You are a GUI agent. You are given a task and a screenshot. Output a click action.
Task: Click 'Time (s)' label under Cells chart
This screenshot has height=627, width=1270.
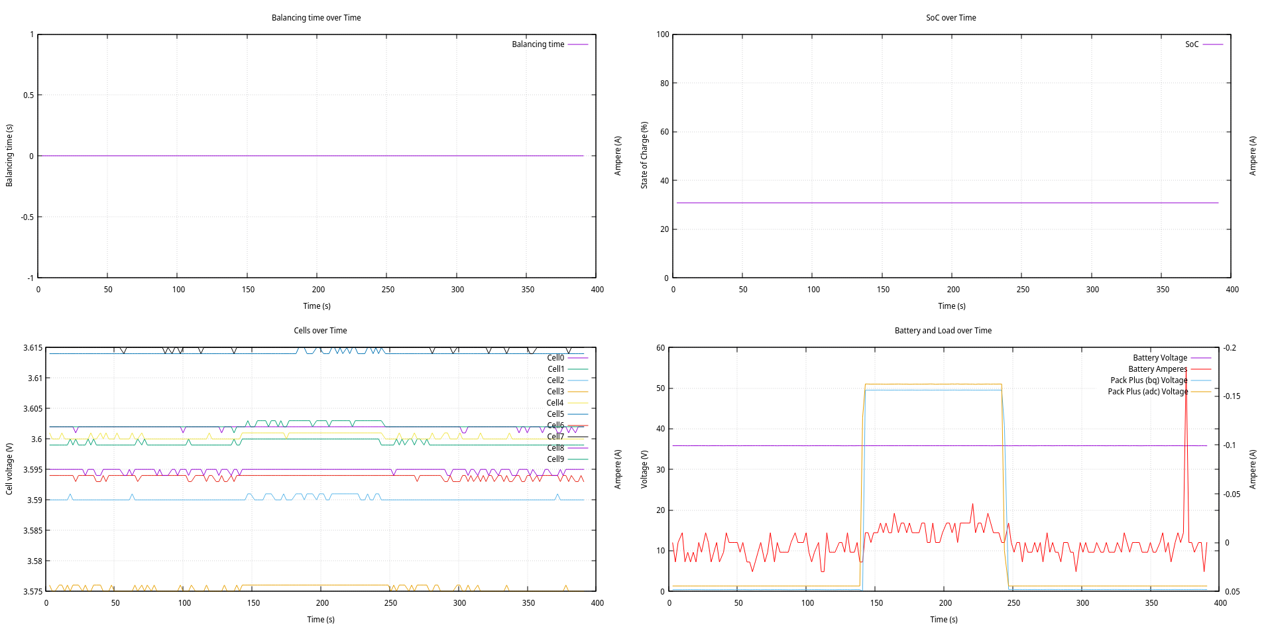(321, 620)
